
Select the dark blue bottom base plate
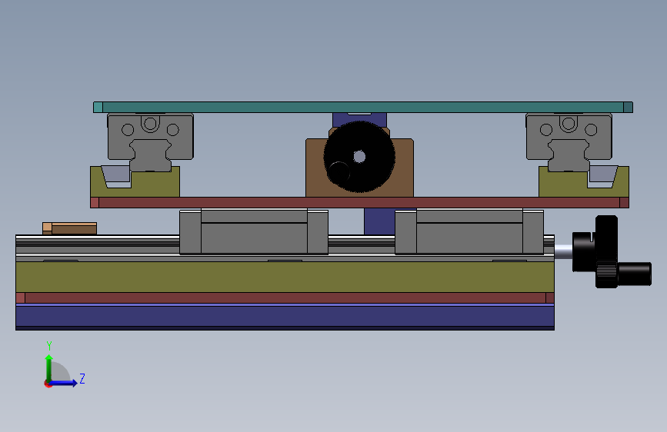(285, 317)
